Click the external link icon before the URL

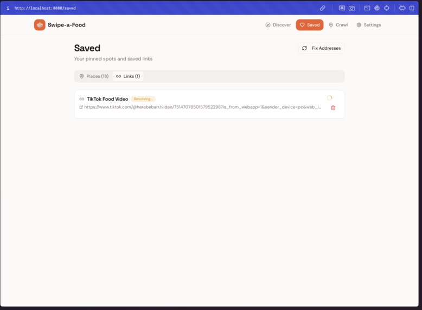81,107
